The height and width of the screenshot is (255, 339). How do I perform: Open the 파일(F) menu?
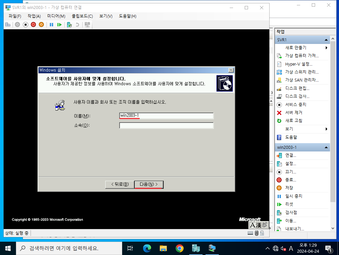click(15, 16)
